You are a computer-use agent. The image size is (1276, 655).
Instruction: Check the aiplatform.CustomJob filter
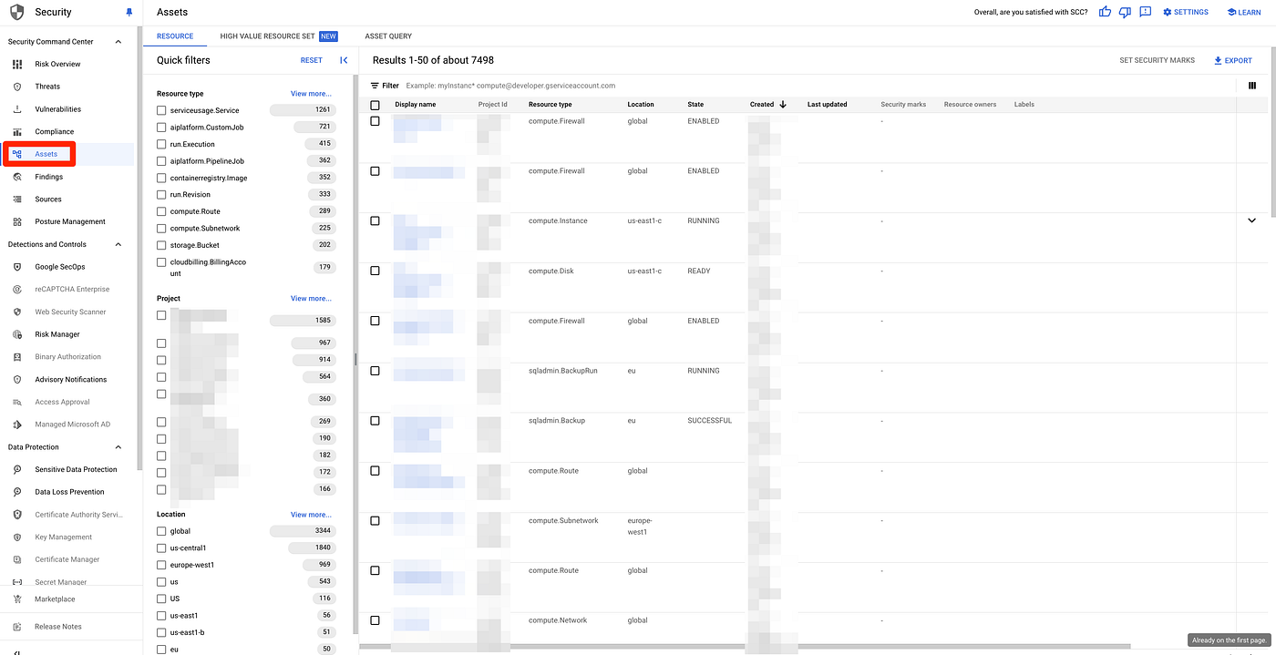[161, 128]
